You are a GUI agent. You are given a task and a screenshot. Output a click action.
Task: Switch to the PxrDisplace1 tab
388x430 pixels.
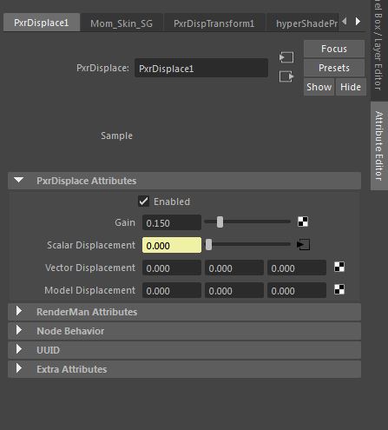coord(42,23)
